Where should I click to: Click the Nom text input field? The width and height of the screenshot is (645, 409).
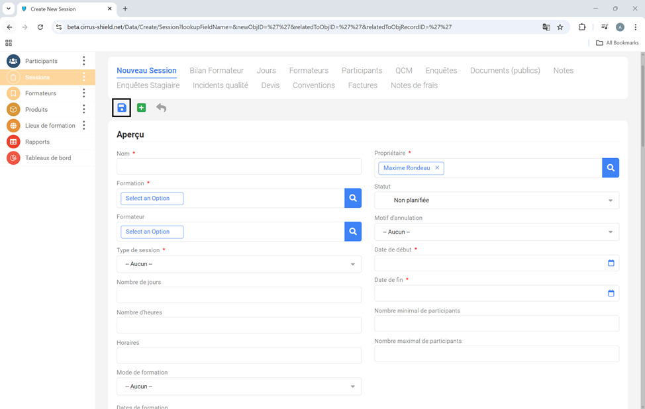(239, 167)
